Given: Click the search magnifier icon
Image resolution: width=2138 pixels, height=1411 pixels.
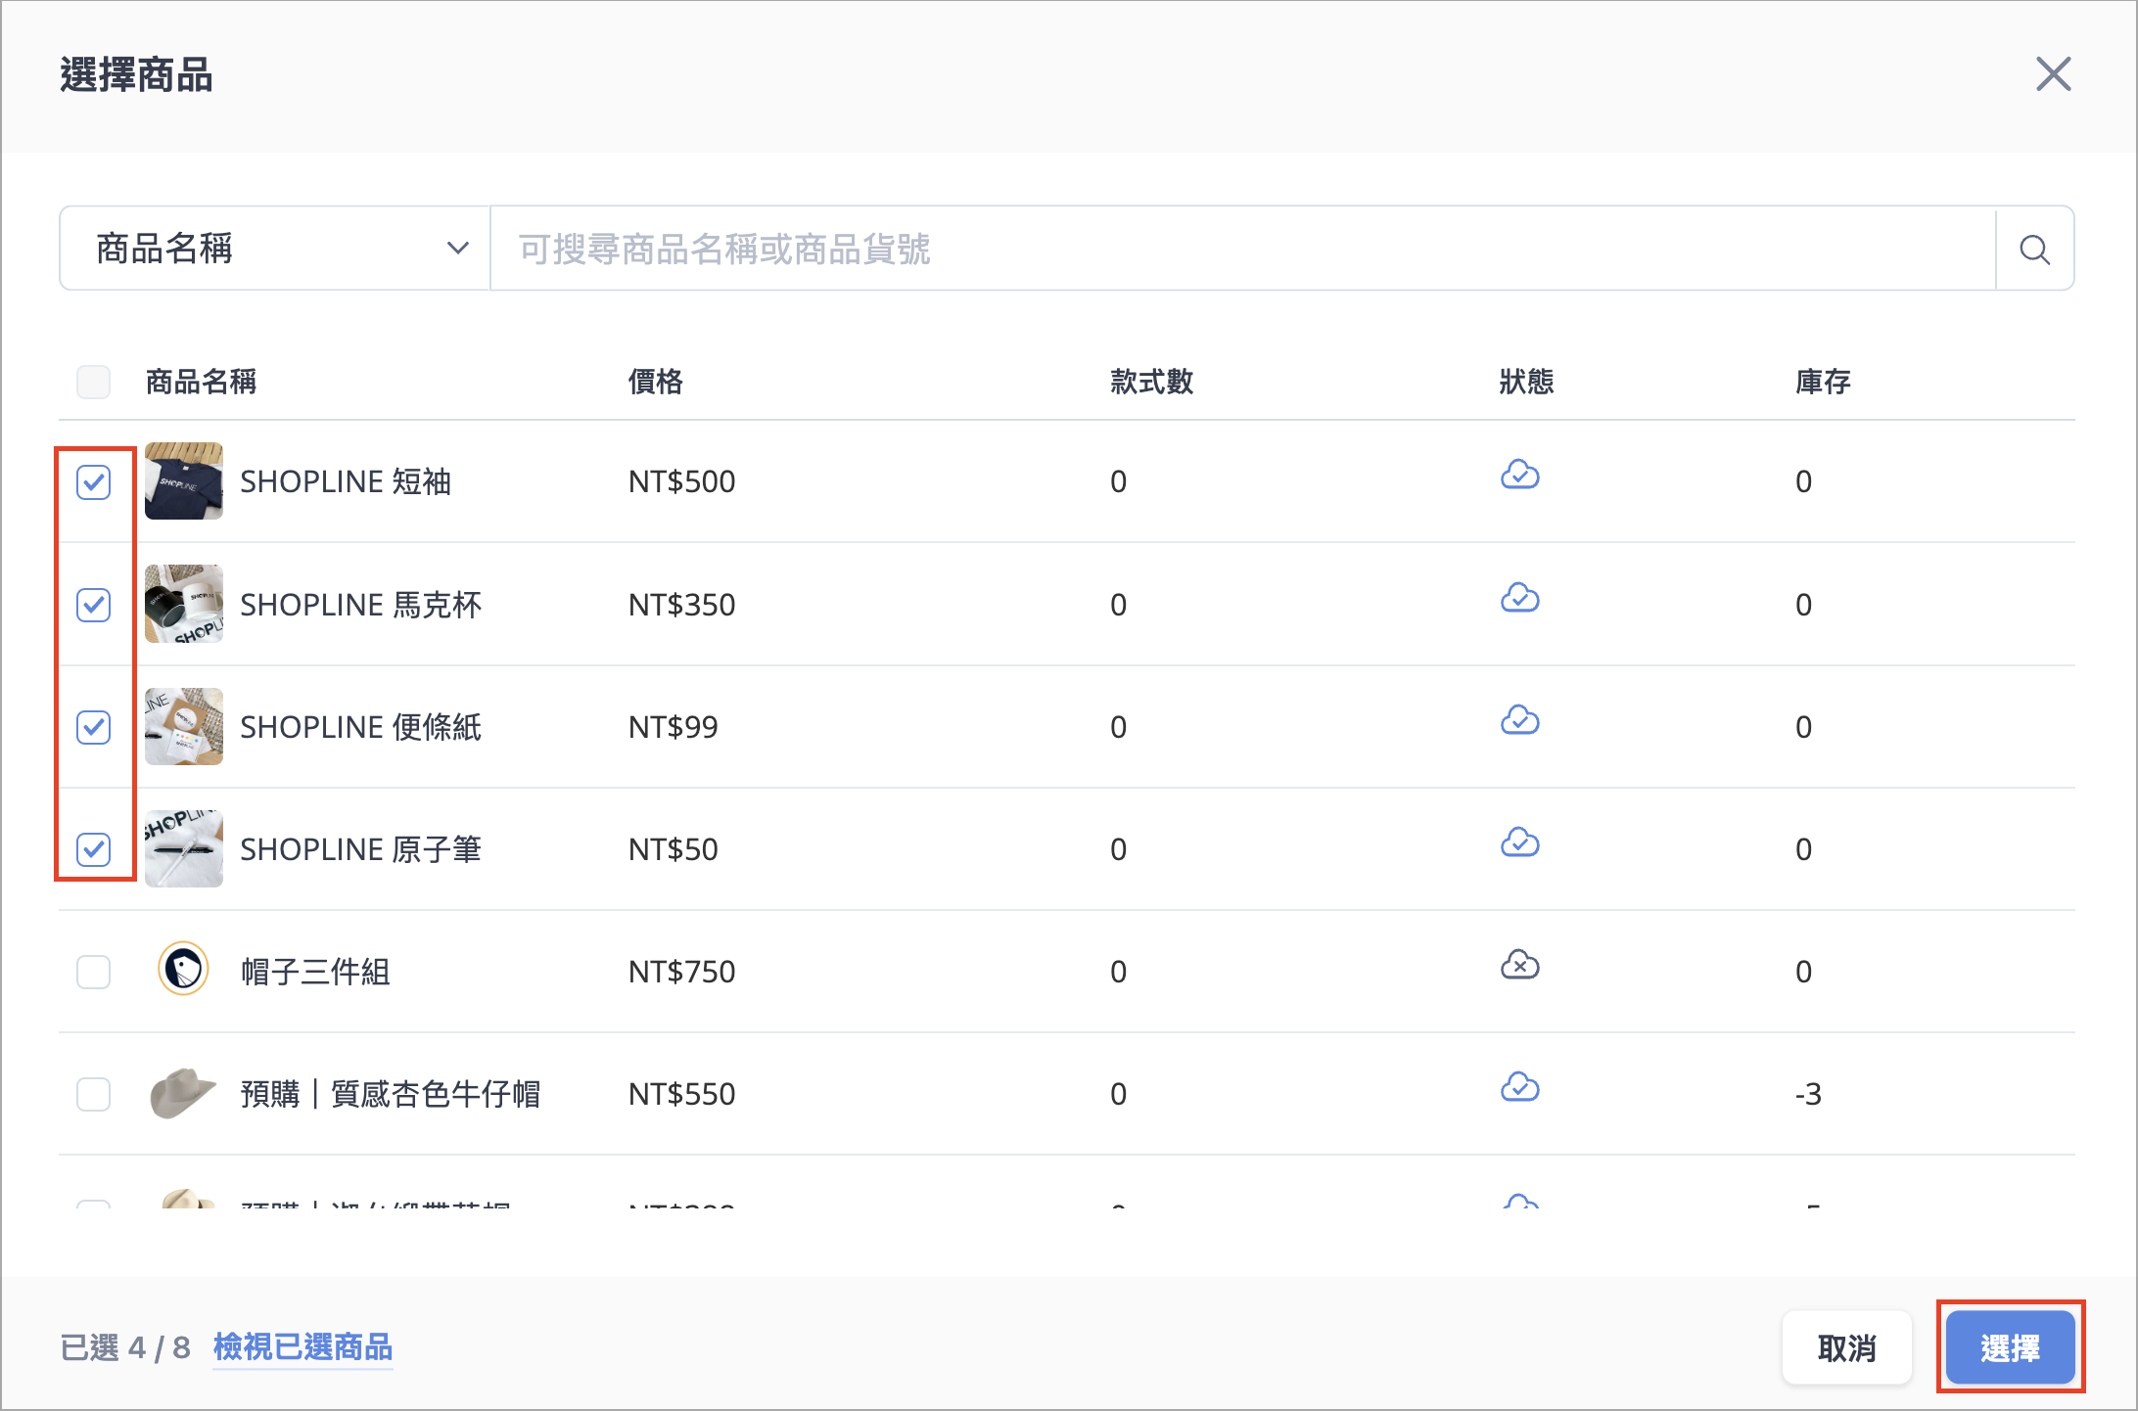Looking at the screenshot, I should point(2034,250).
